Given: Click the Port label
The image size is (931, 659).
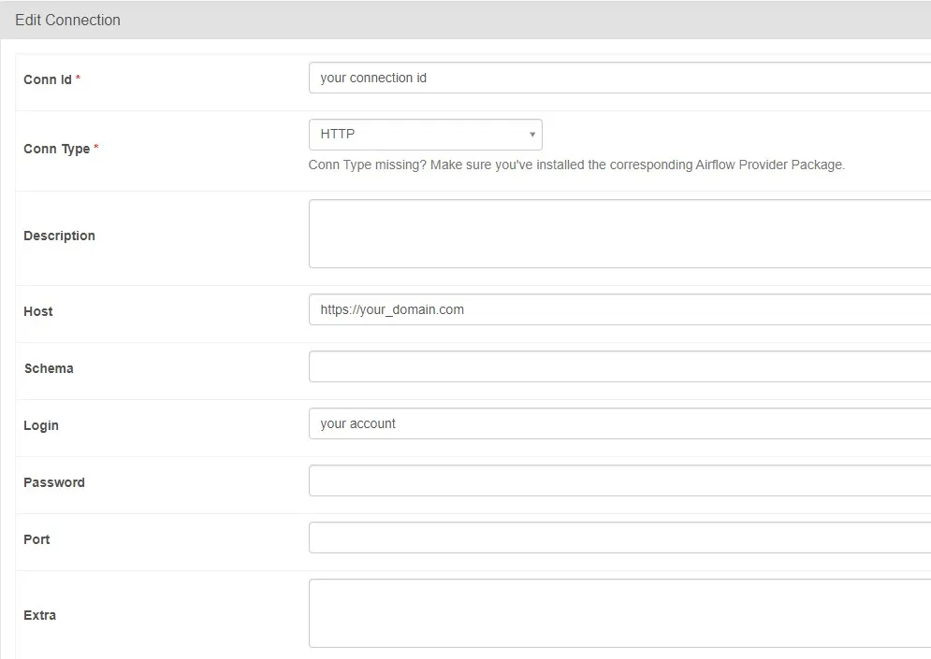Looking at the screenshot, I should 36,539.
